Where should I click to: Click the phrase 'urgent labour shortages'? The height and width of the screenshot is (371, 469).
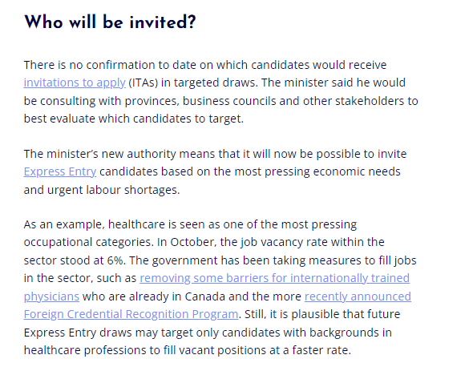[113, 190]
